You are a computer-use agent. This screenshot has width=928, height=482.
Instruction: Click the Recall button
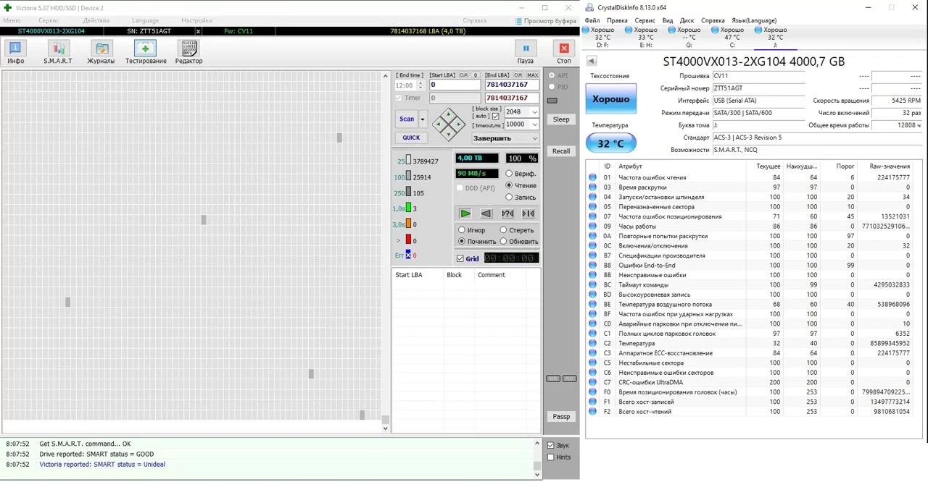tap(561, 151)
